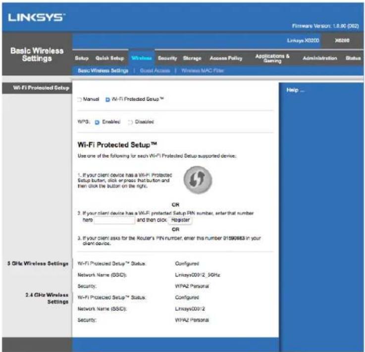Click the 5 GHz Wireless Settings label

[x=38, y=263]
